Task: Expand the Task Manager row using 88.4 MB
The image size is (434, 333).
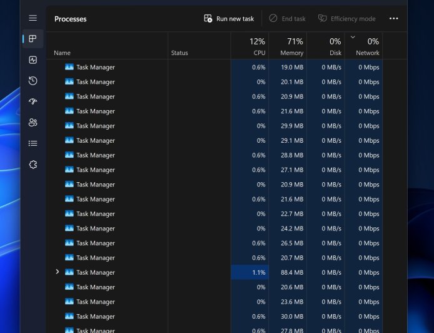Action: [58, 272]
